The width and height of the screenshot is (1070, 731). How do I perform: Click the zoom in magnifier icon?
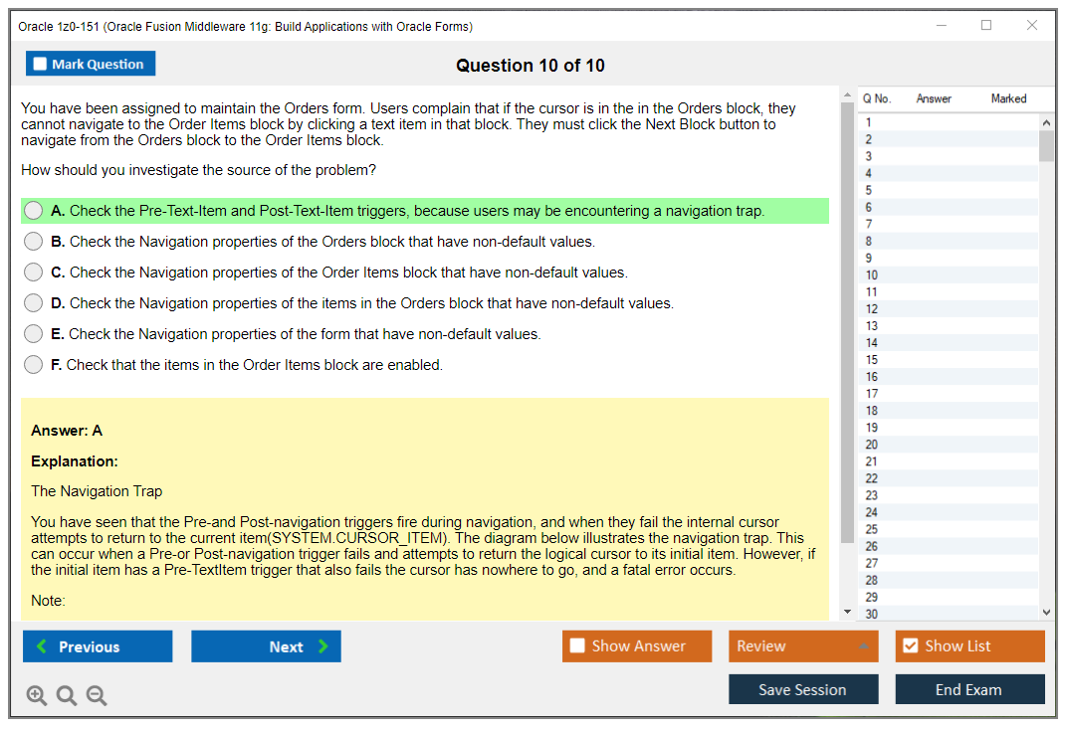[x=37, y=696]
